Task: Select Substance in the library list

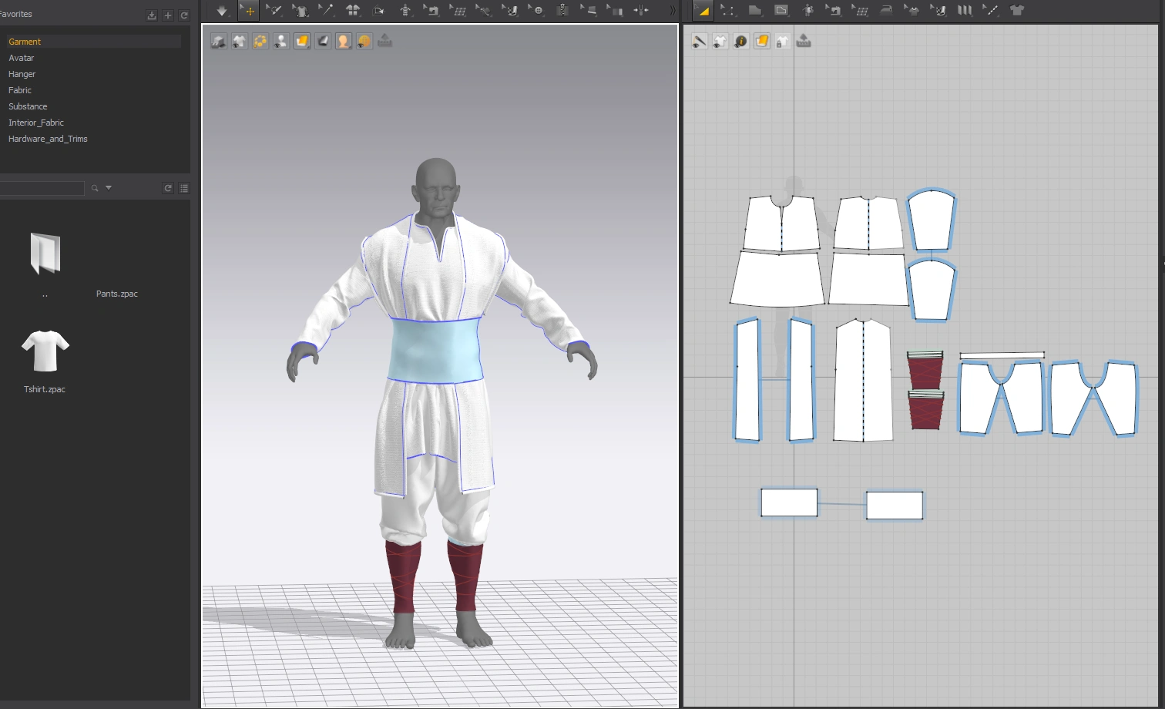Action: pos(28,106)
